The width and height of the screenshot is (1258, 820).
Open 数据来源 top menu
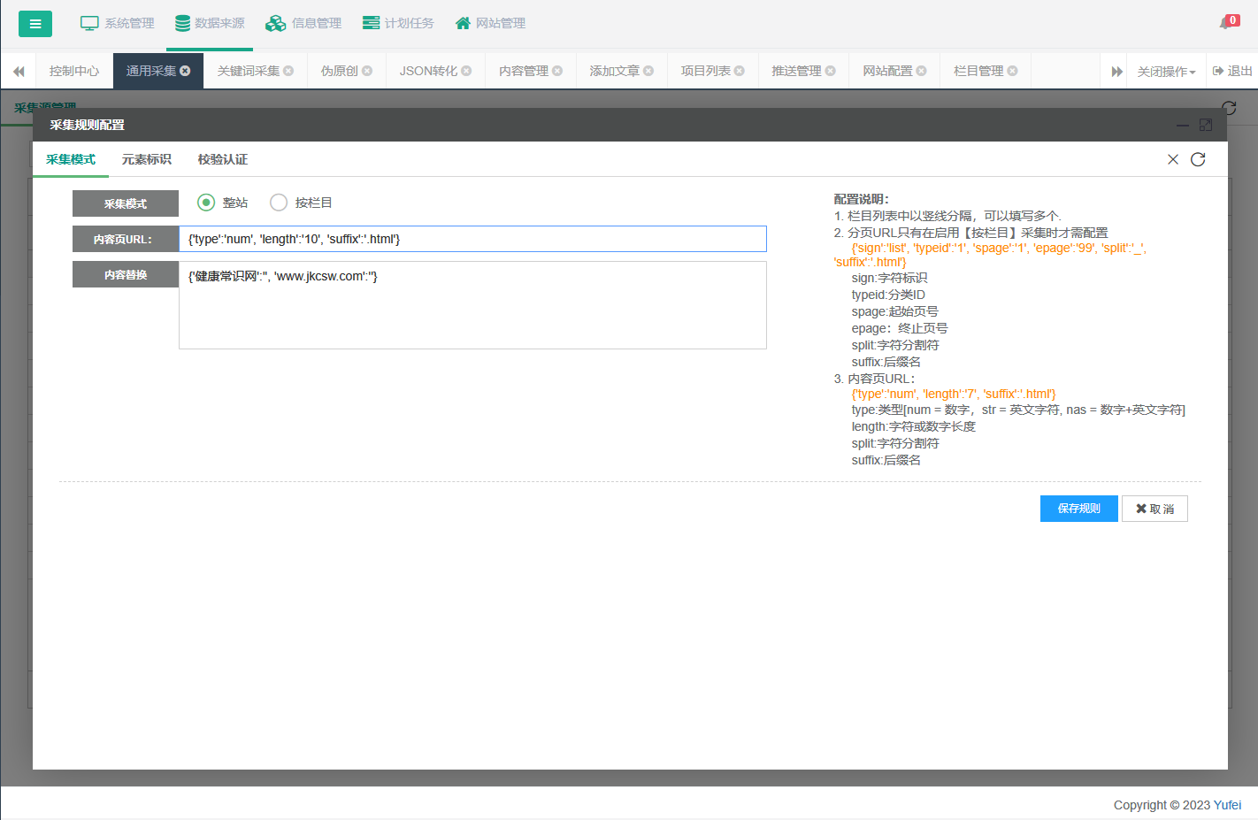pos(210,23)
